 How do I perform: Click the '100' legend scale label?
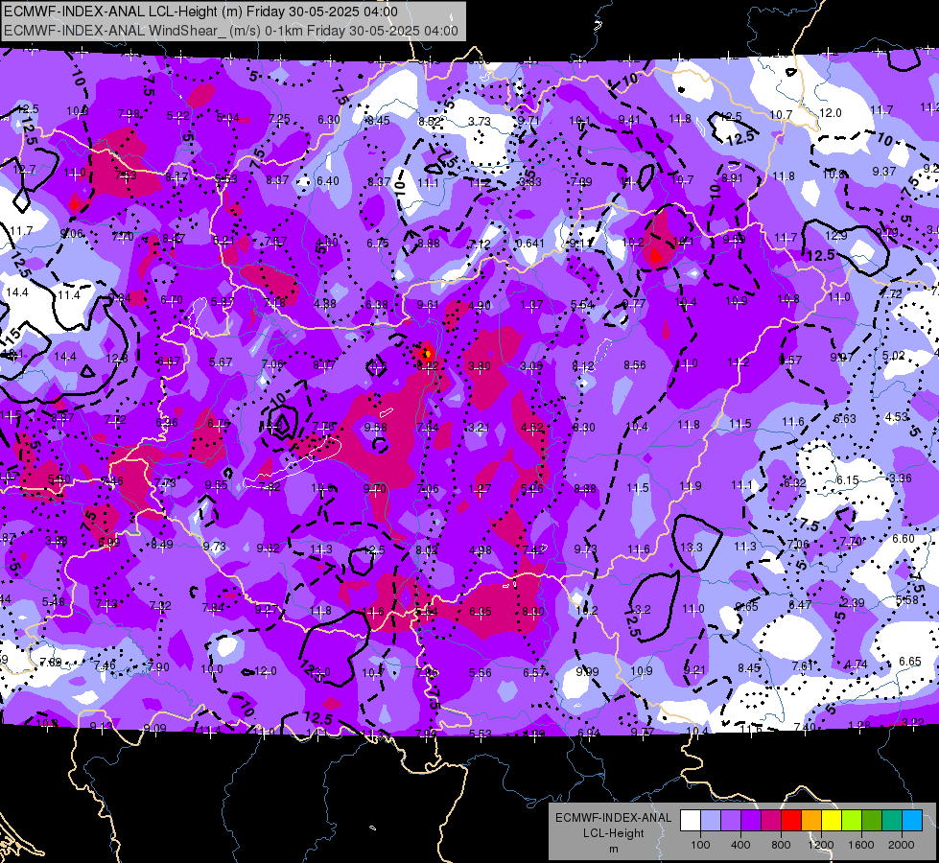pos(700,845)
